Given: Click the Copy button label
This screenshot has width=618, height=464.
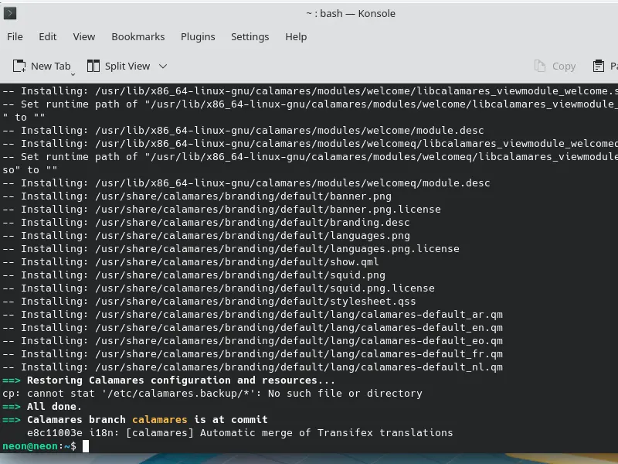Looking at the screenshot, I should [564, 67].
